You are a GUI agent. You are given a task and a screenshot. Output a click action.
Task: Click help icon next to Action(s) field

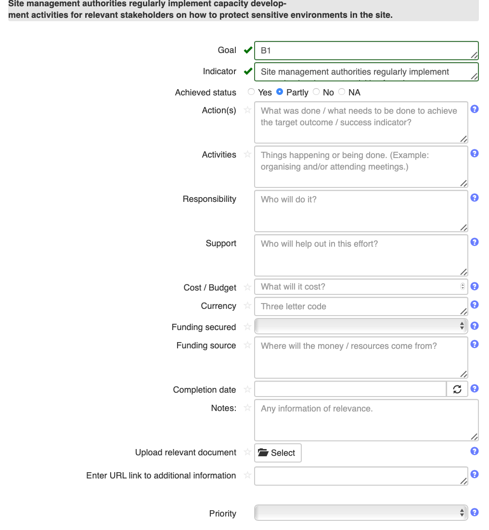click(x=474, y=109)
